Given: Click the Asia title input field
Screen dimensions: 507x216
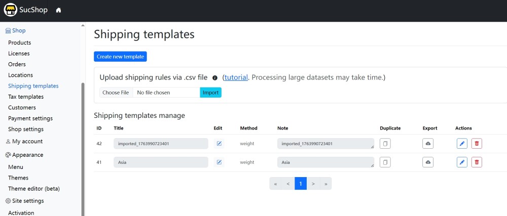Looking at the screenshot, I should click(161, 162).
